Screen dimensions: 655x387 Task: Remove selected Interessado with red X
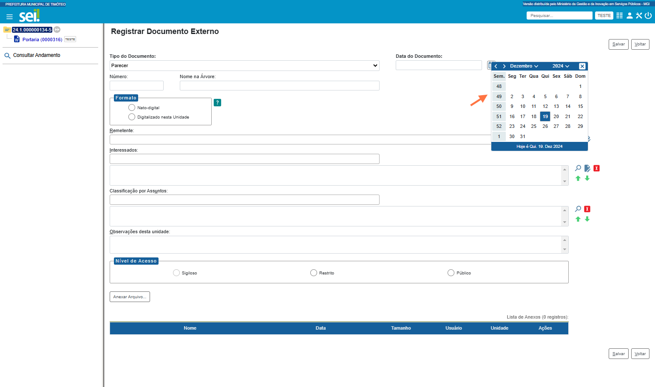click(597, 168)
